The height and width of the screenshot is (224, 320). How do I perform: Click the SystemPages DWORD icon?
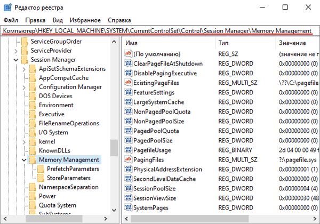click(128, 207)
